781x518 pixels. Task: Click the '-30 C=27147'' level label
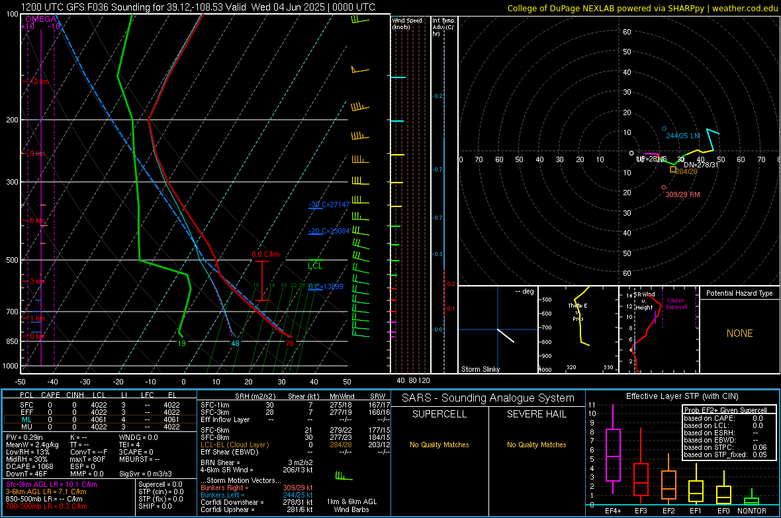click(x=329, y=204)
